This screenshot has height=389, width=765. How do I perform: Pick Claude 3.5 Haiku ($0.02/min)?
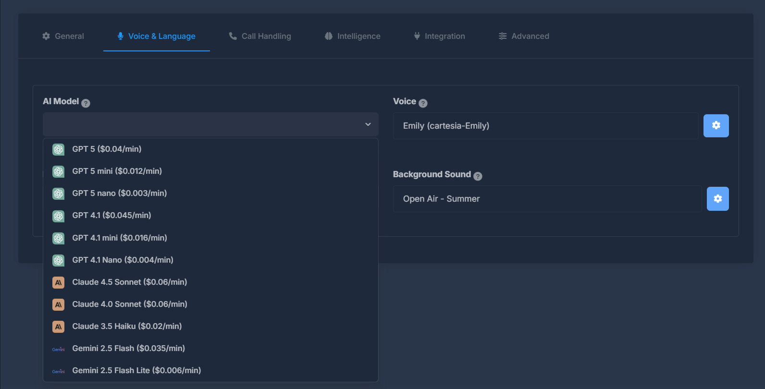coord(210,327)
